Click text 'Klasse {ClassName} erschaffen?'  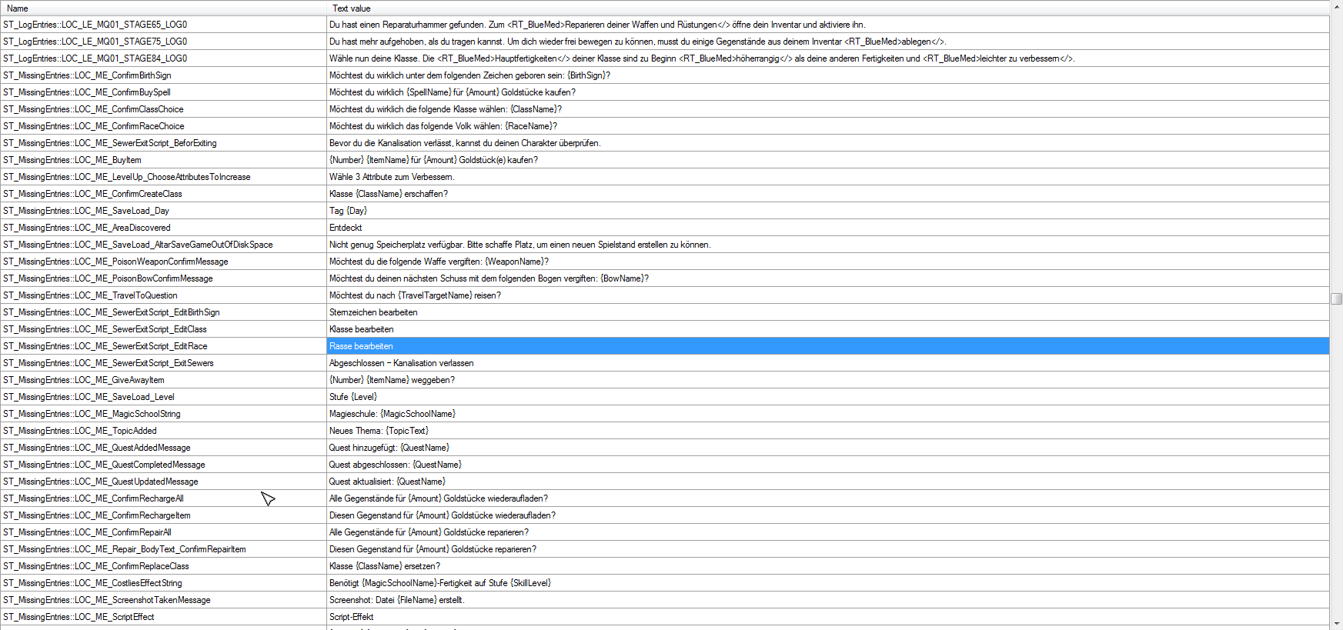pos(389,194)
